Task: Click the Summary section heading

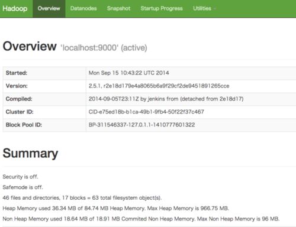Action: pyautogui.click(x=30, y=154)
